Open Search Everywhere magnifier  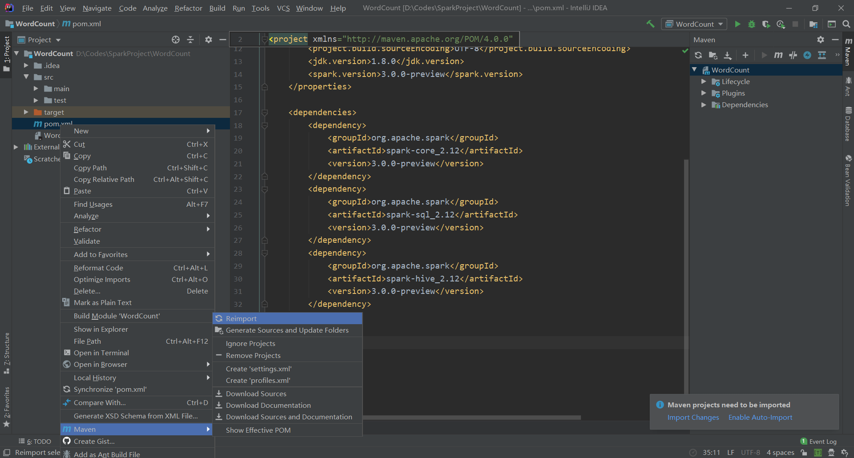(x=846, y=24)
